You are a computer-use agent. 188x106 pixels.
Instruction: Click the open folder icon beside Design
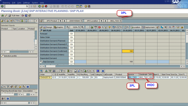tap(41, 27)
